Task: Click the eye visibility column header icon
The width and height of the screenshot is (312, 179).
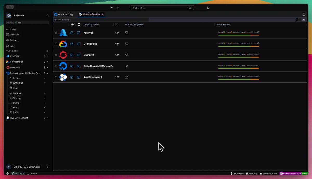Action: coord(72,25)
